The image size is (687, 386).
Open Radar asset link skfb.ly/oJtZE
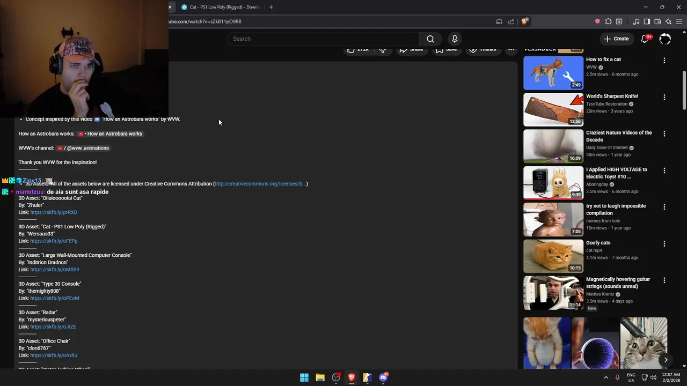53,326
